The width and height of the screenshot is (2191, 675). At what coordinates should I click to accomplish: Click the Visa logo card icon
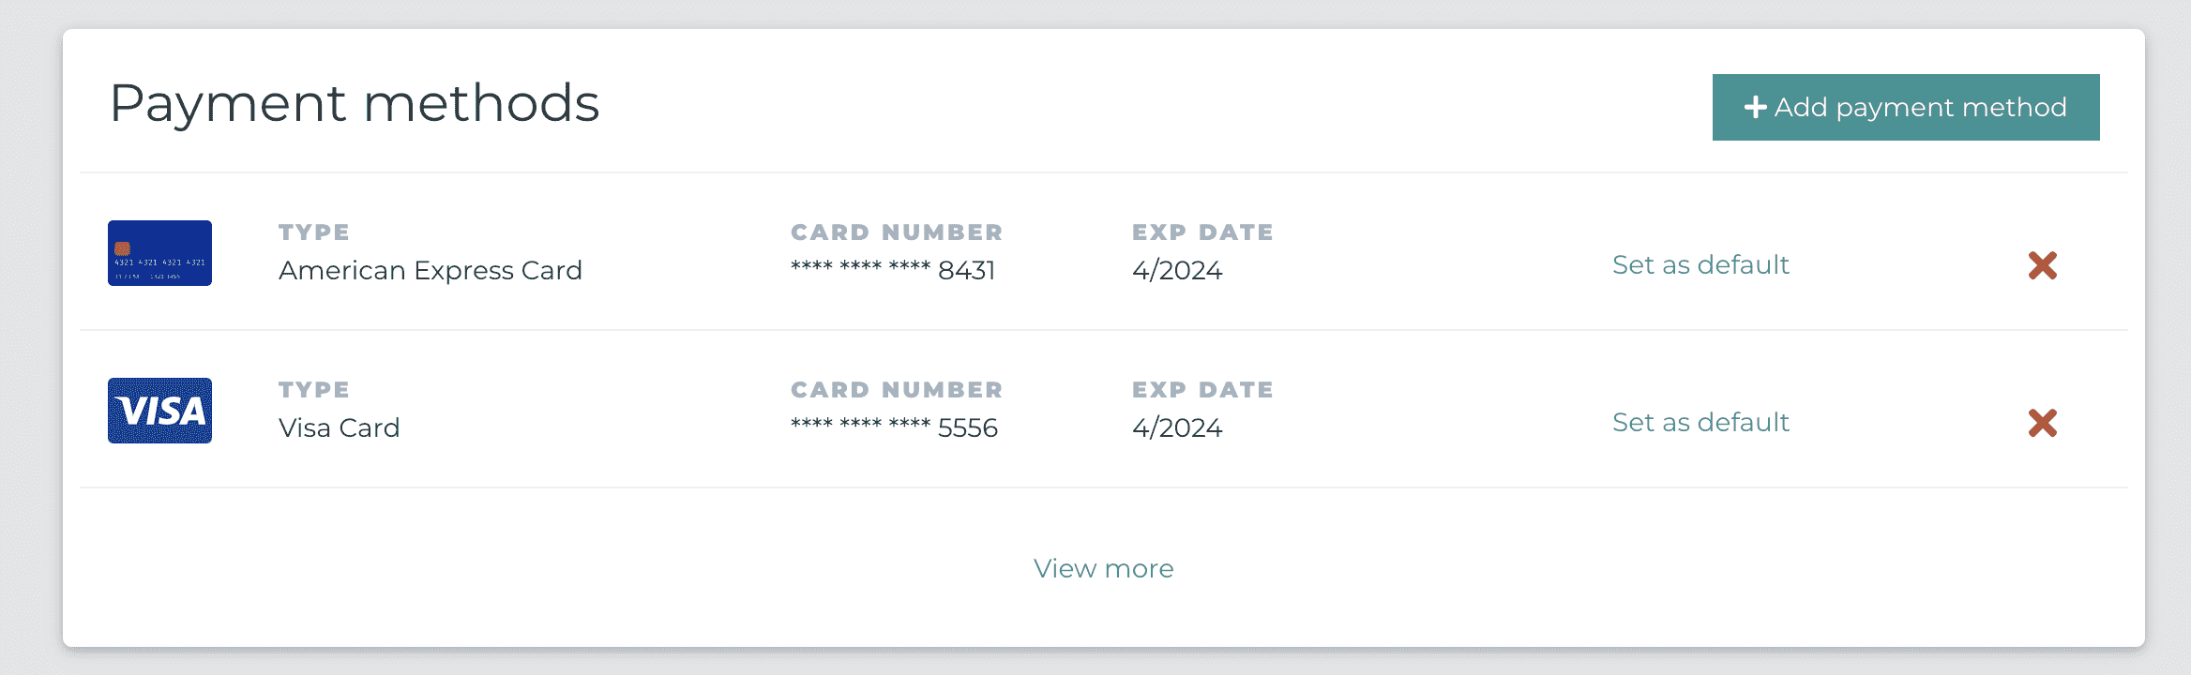159,411
